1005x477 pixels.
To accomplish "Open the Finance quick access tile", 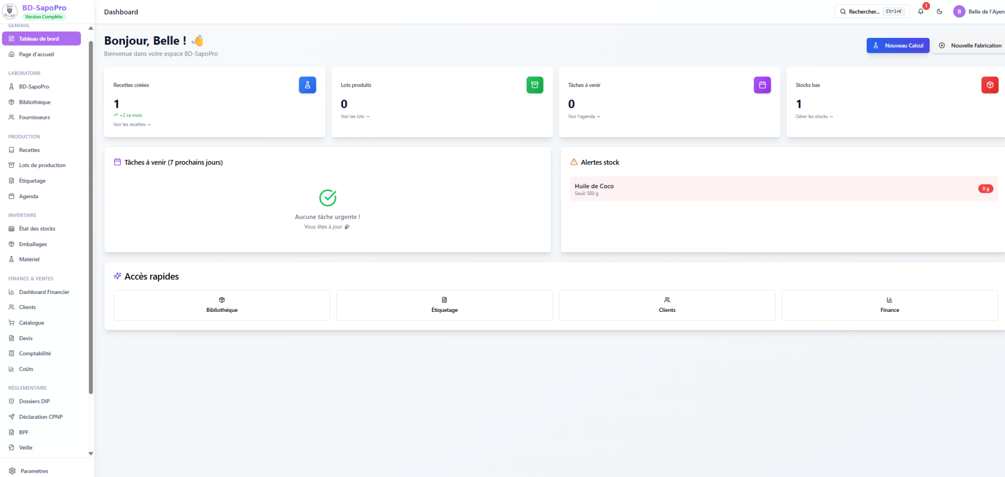I will pyautogui.click(x=890, y=305).
